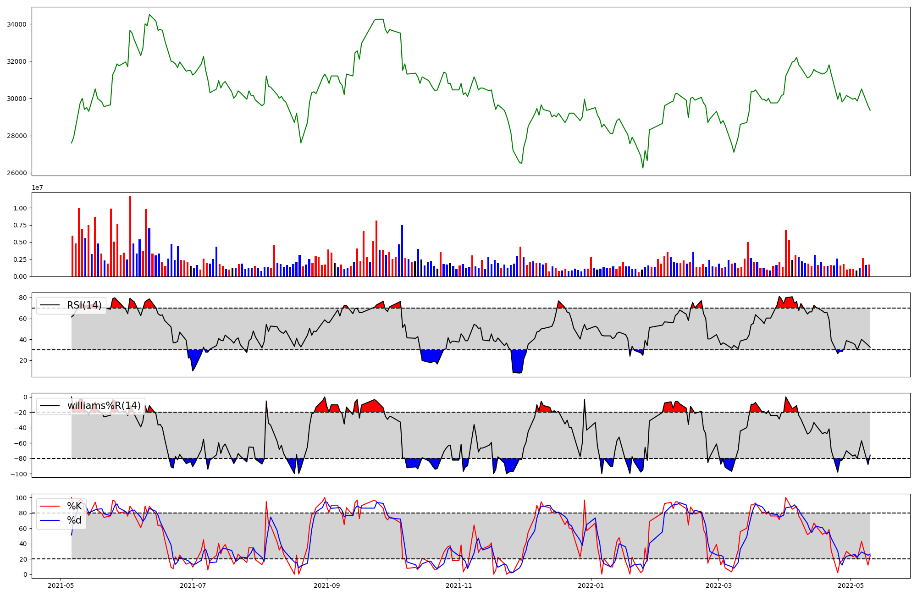Viewport: 917px width, 596px height.
Task: Click the 2021-11 date tick label
Action: click(459, 585)
